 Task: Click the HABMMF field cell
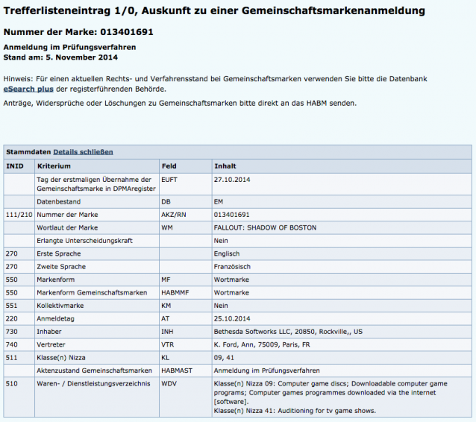[186, 293]
